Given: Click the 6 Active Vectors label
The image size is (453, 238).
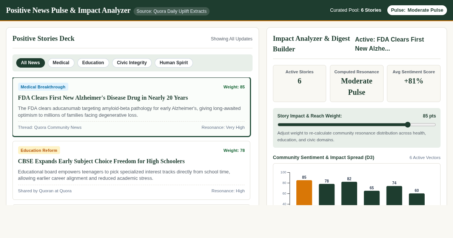Looking at the screenshot, I should click(425, 158).
